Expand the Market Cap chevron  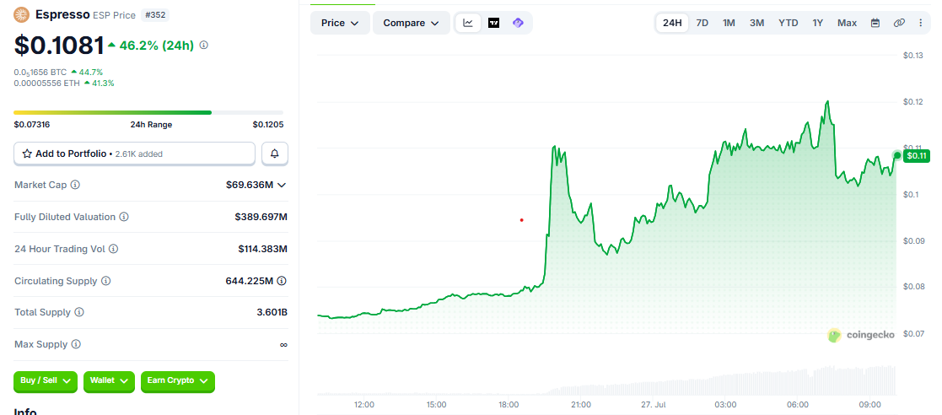coord(281,185)
